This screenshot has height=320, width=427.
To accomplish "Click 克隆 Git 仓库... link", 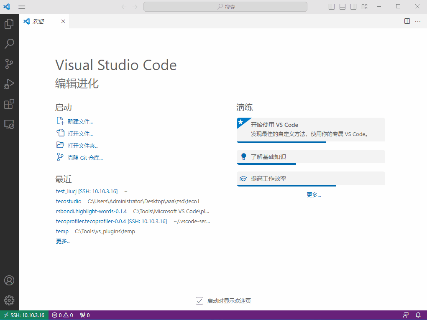I will click(85, 158).
